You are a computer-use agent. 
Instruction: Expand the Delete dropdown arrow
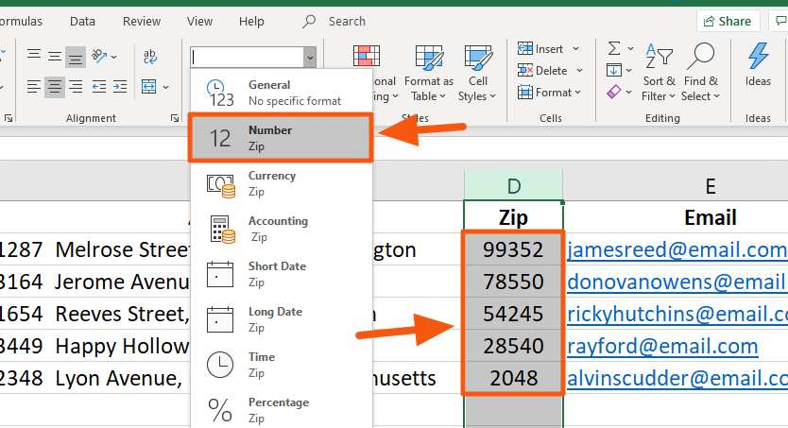click(x=579, y=71)
